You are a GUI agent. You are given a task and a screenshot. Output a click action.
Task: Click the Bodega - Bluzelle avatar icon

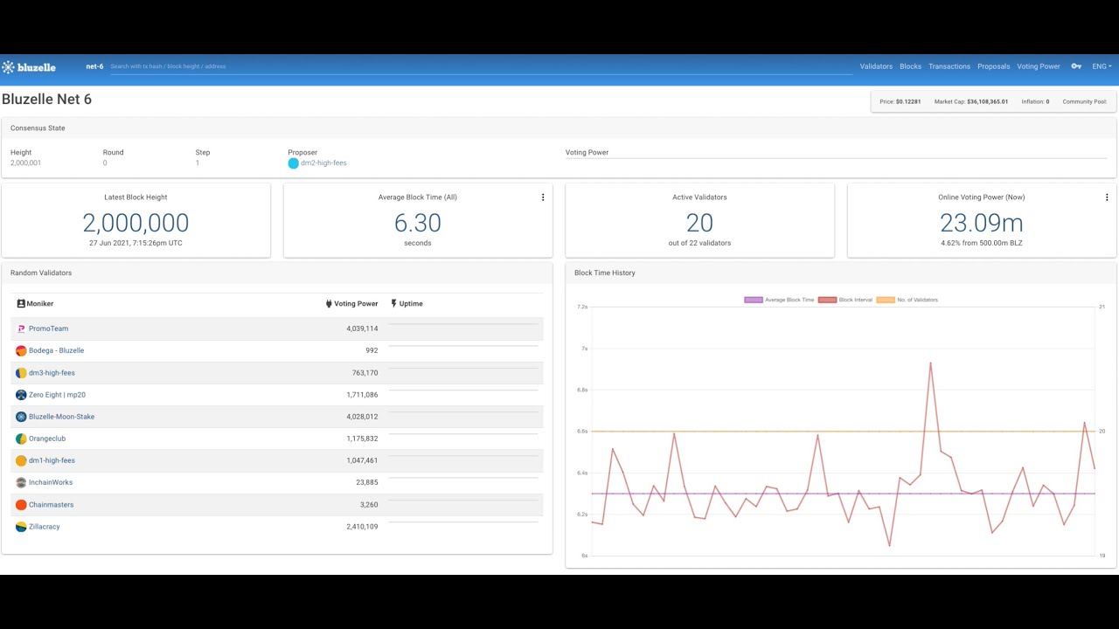[21, 350]
